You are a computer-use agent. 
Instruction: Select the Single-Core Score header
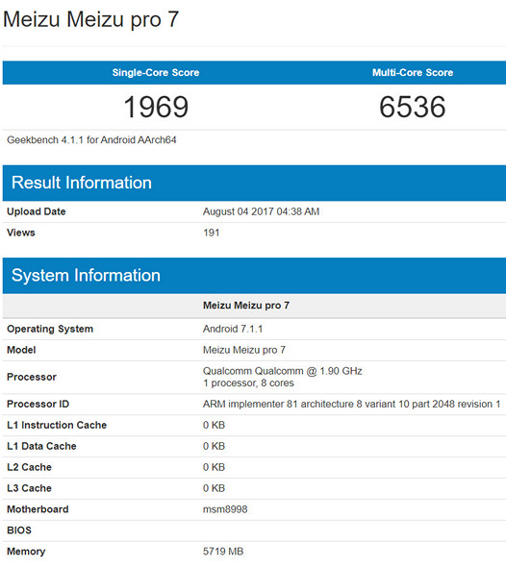[x=156, y=72]
